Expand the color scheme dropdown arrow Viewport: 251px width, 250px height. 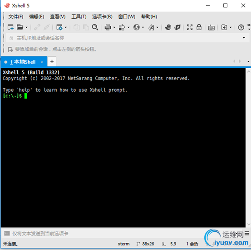click(x=128, y=27)
